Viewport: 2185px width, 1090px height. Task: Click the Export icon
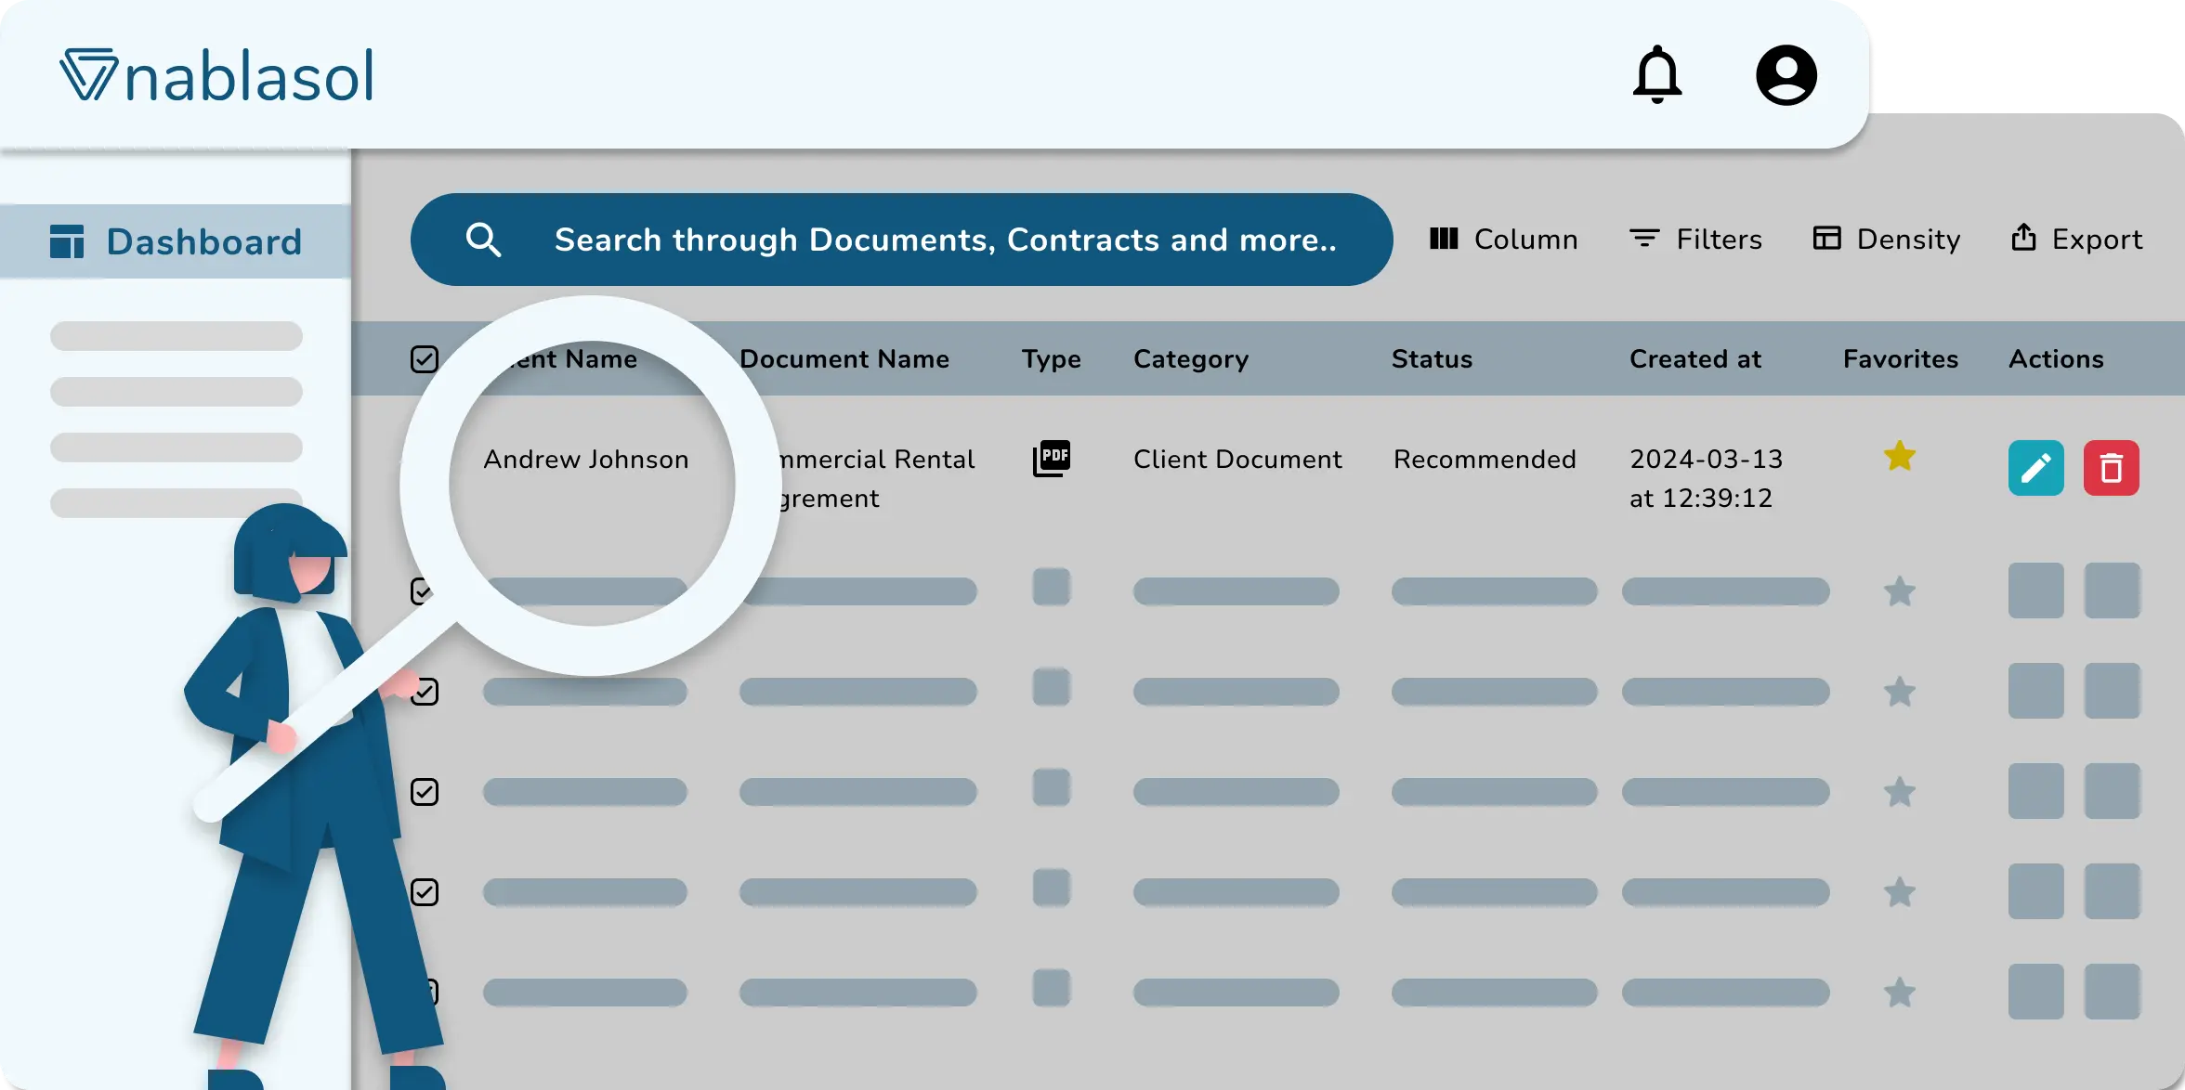click(2023, 240)
